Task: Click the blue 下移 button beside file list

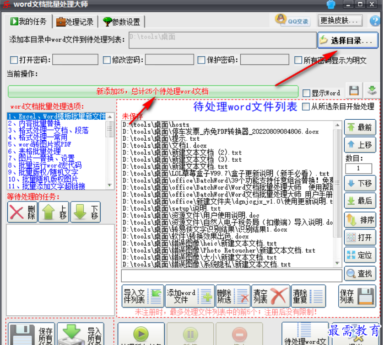Action: click(x=360, y=183)
